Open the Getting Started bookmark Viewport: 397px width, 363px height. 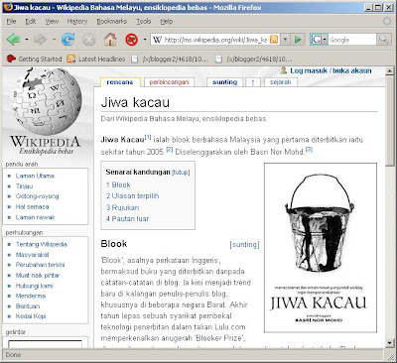35,60
